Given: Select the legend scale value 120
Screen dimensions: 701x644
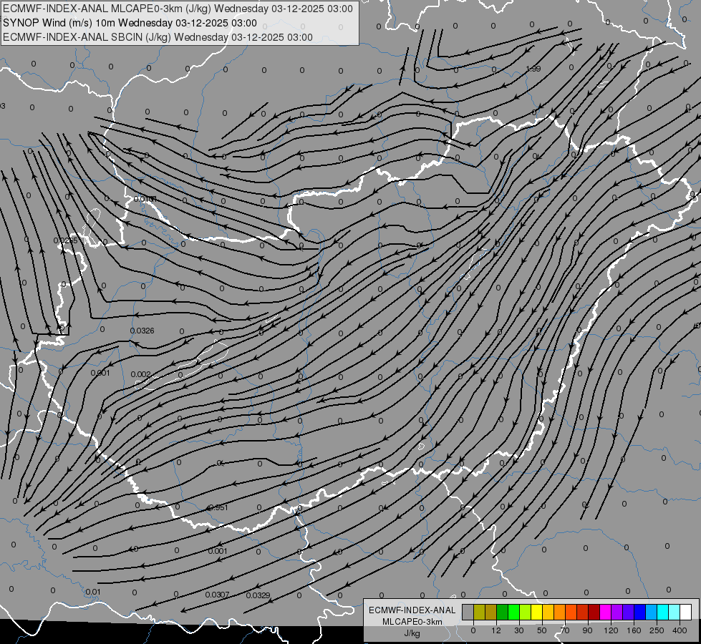Looking at the screenshot, I should (x=611, y=630).
